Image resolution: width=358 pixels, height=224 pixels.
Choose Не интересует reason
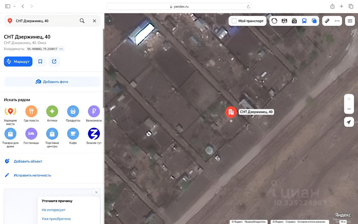[53, 210]
